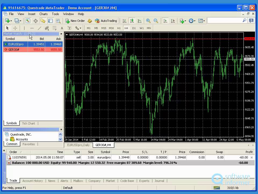Open the Profiles toolbar dropdown
The width and height of the screenshot is (258, 194).
click(18, 21)
